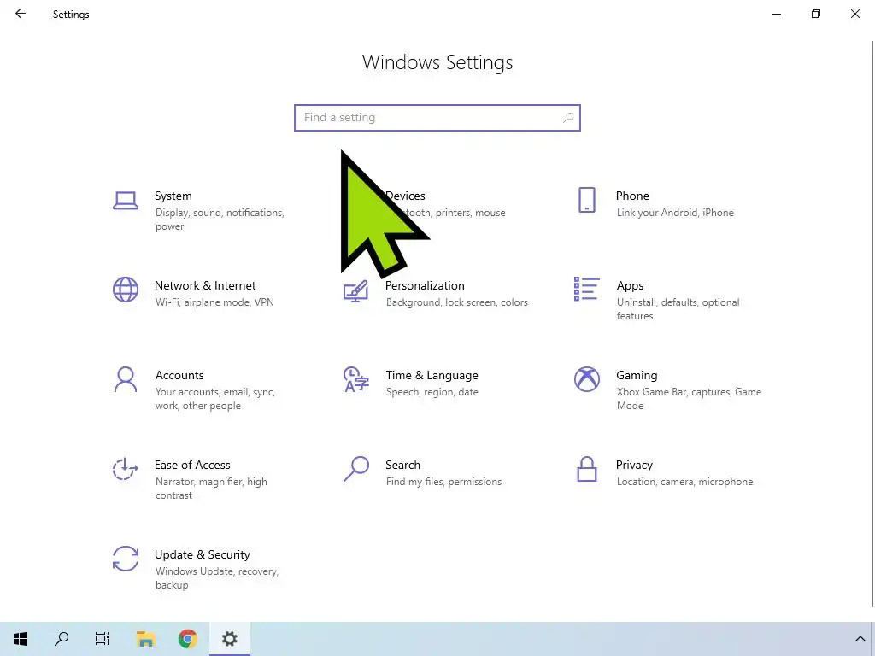The image size is (875, 656).
Task: Focus the Find a setting search field
Action: pos(437,118)
